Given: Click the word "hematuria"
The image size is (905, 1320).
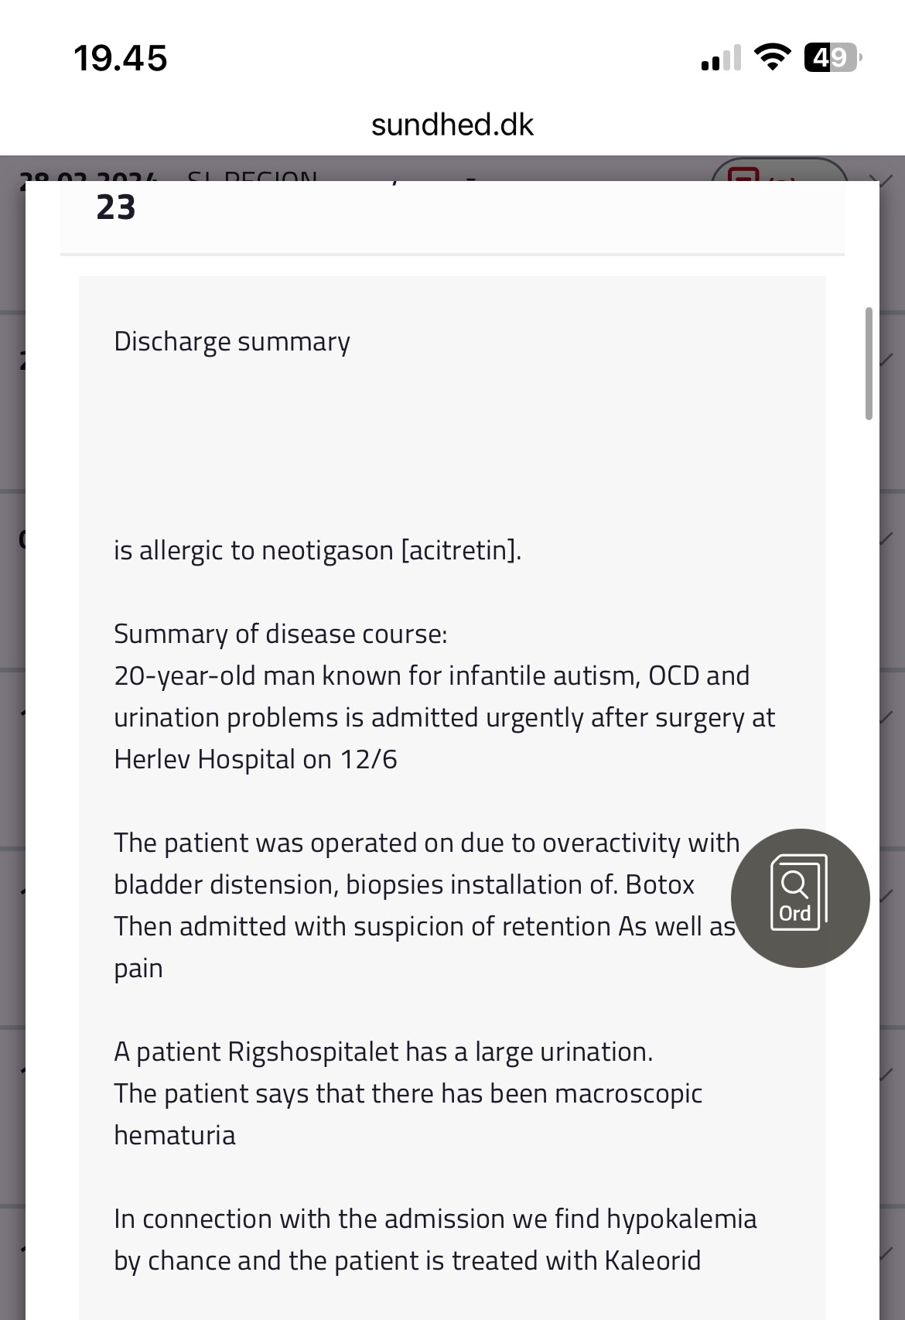Looking at the screenshot, I should point(175,1135).
